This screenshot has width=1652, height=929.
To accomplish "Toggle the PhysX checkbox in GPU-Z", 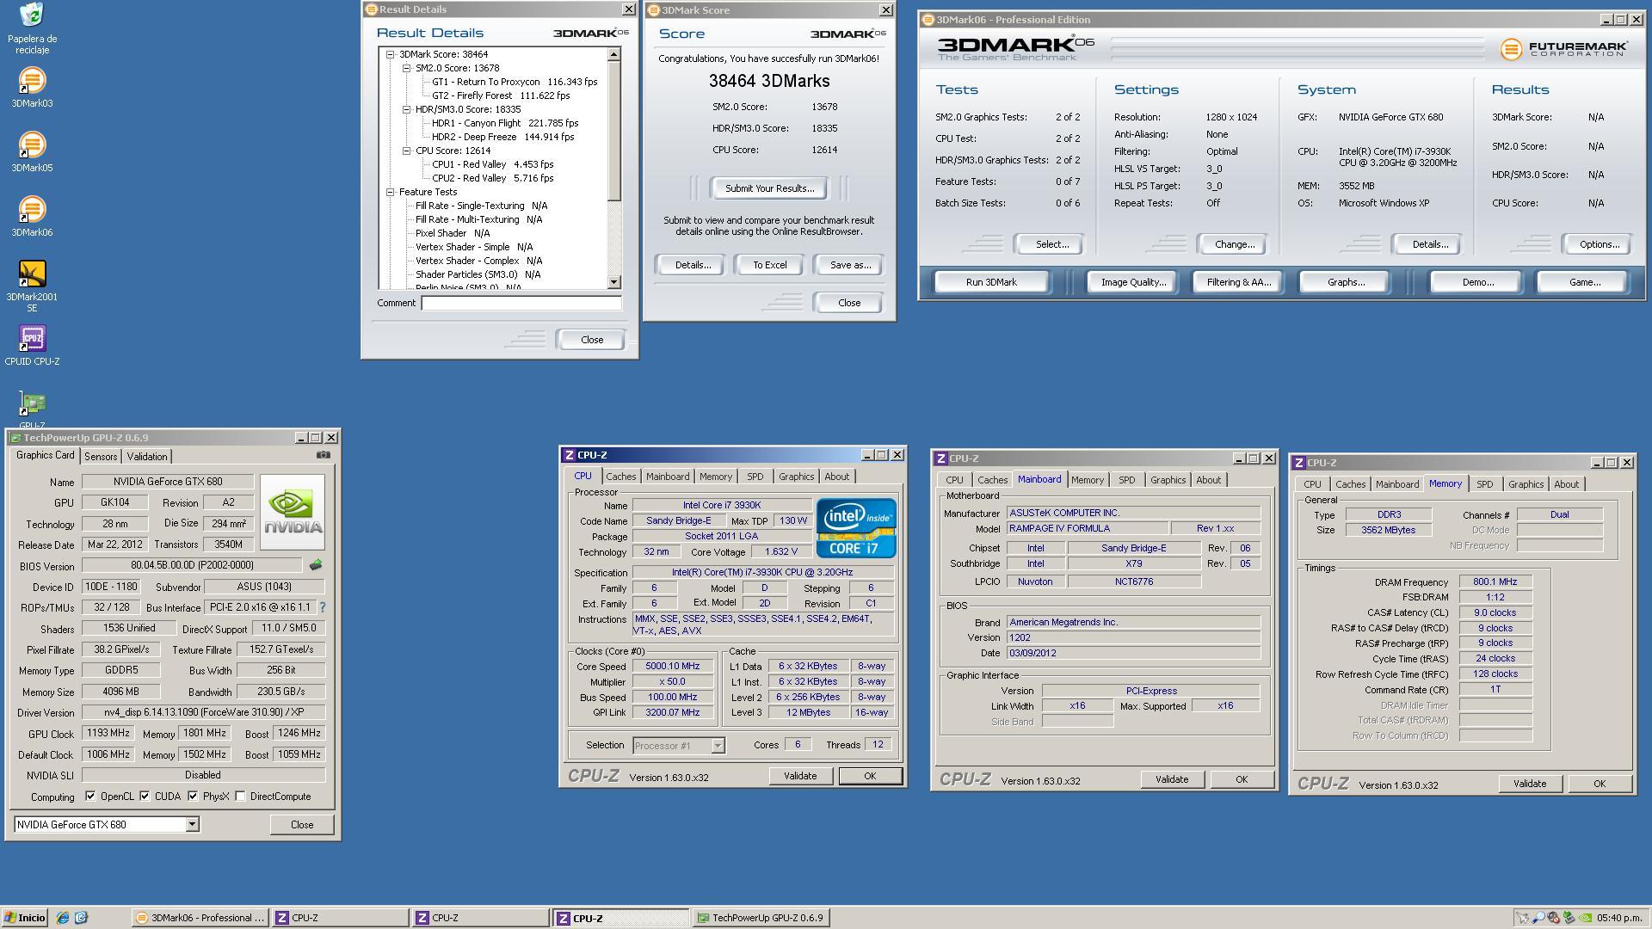I will click(193, 797).
